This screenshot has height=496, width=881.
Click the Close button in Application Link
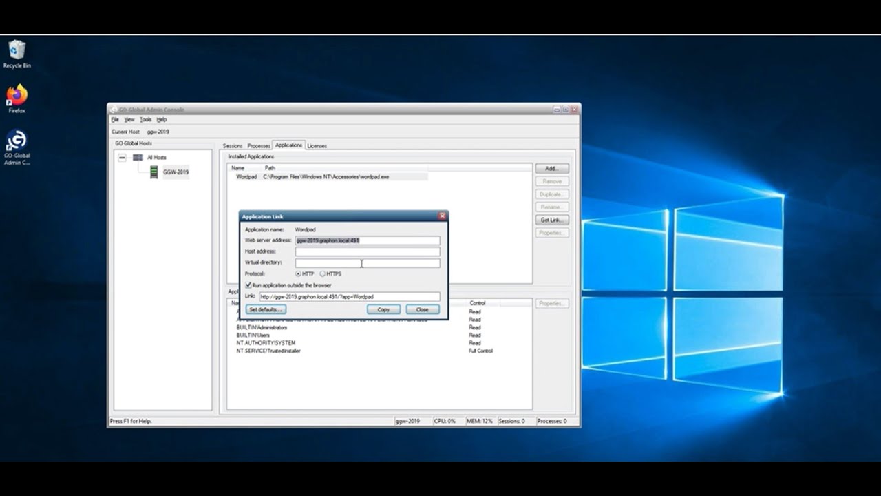(x=423, y=310)
